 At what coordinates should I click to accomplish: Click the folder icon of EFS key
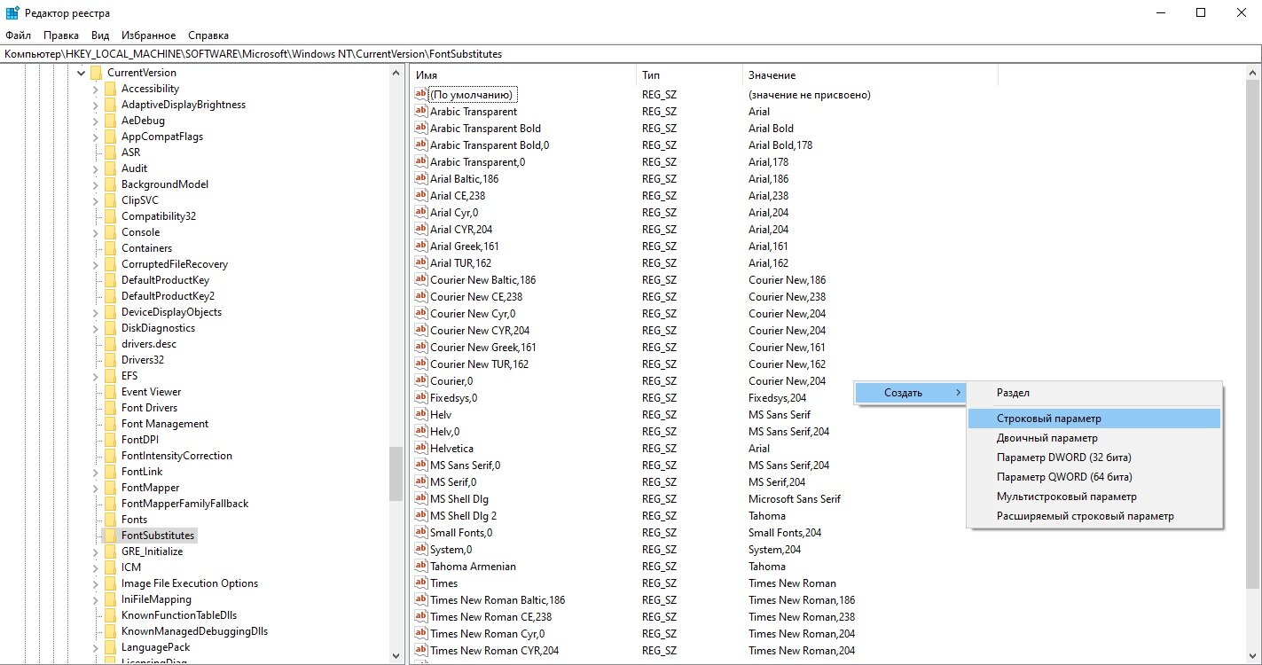(x=110, y=376)
